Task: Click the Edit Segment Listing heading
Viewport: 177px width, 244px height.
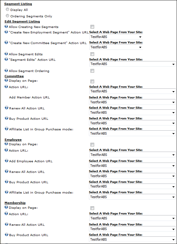Action: 22,22
